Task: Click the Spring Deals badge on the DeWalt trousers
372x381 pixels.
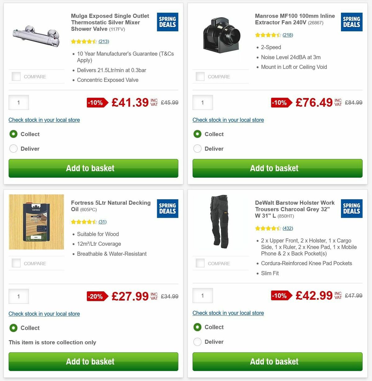Action: point(352,208)
